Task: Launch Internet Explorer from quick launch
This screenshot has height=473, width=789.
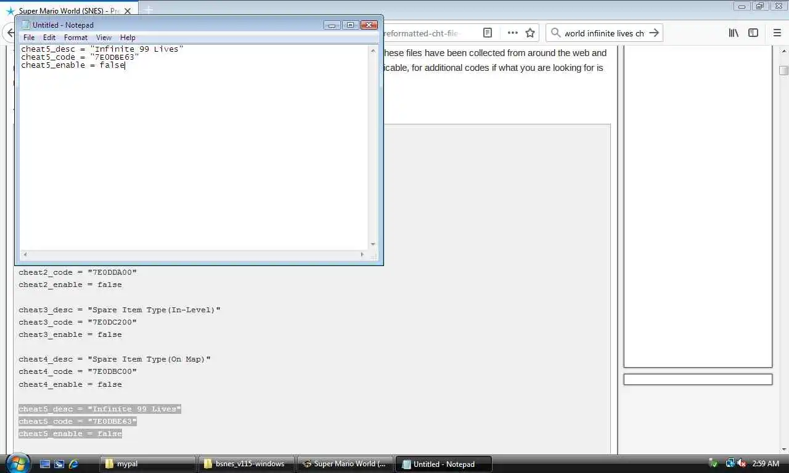Action: (x=74, y=464)
